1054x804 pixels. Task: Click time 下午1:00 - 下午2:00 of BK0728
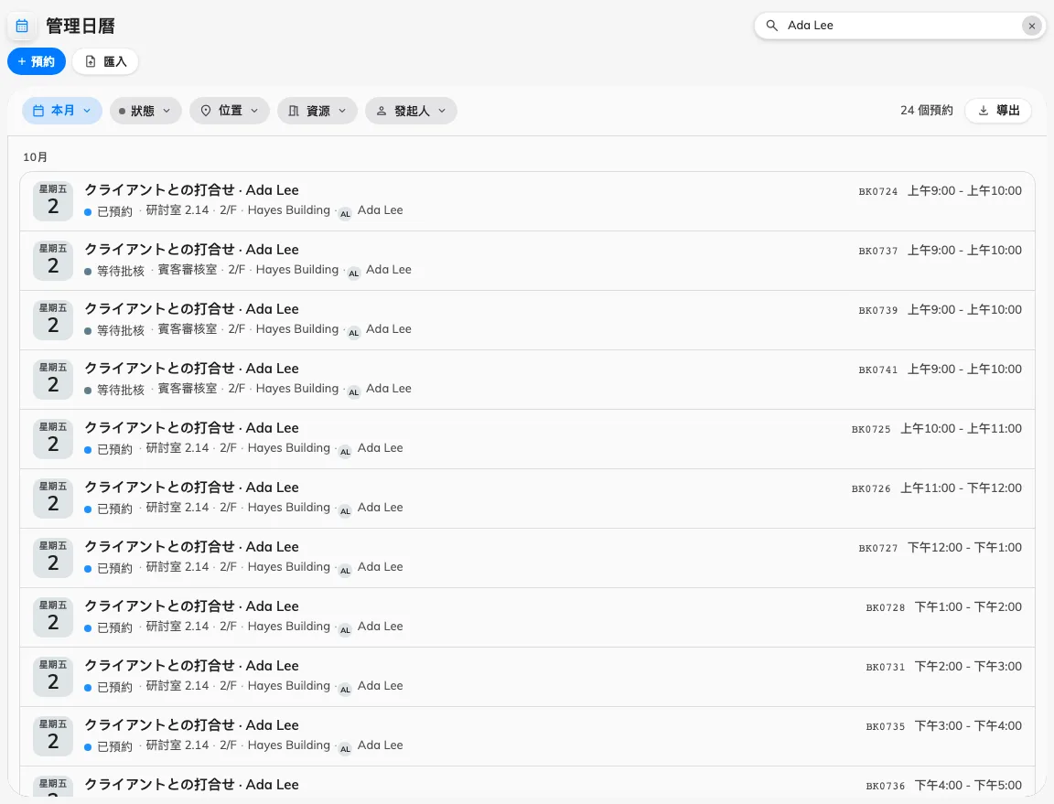point(969,607)
